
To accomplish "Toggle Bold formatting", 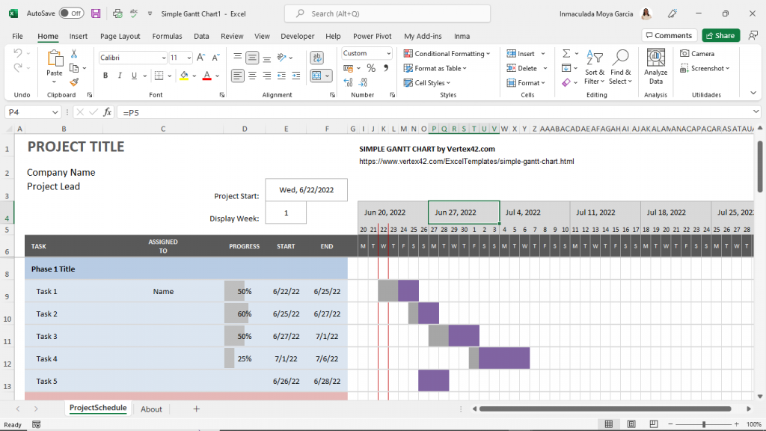I will 105,76.
